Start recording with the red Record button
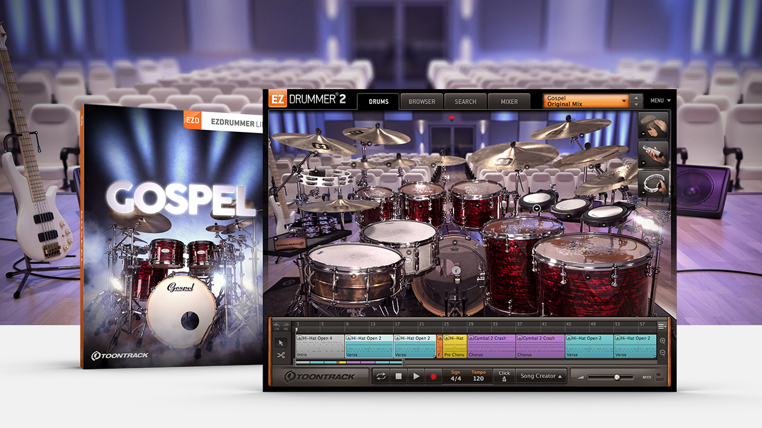 [433, 376]
